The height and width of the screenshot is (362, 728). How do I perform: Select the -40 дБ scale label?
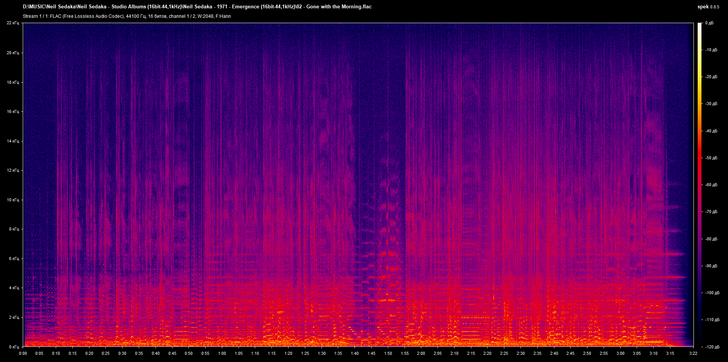click(x=711, y=131)
